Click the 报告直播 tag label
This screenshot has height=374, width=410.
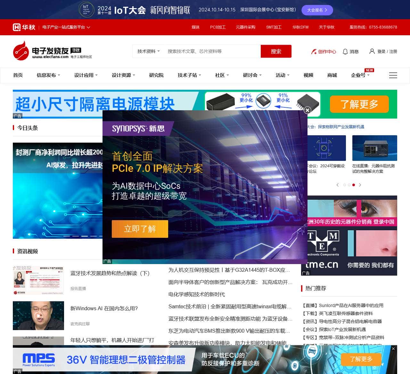(x=78, y=288)
